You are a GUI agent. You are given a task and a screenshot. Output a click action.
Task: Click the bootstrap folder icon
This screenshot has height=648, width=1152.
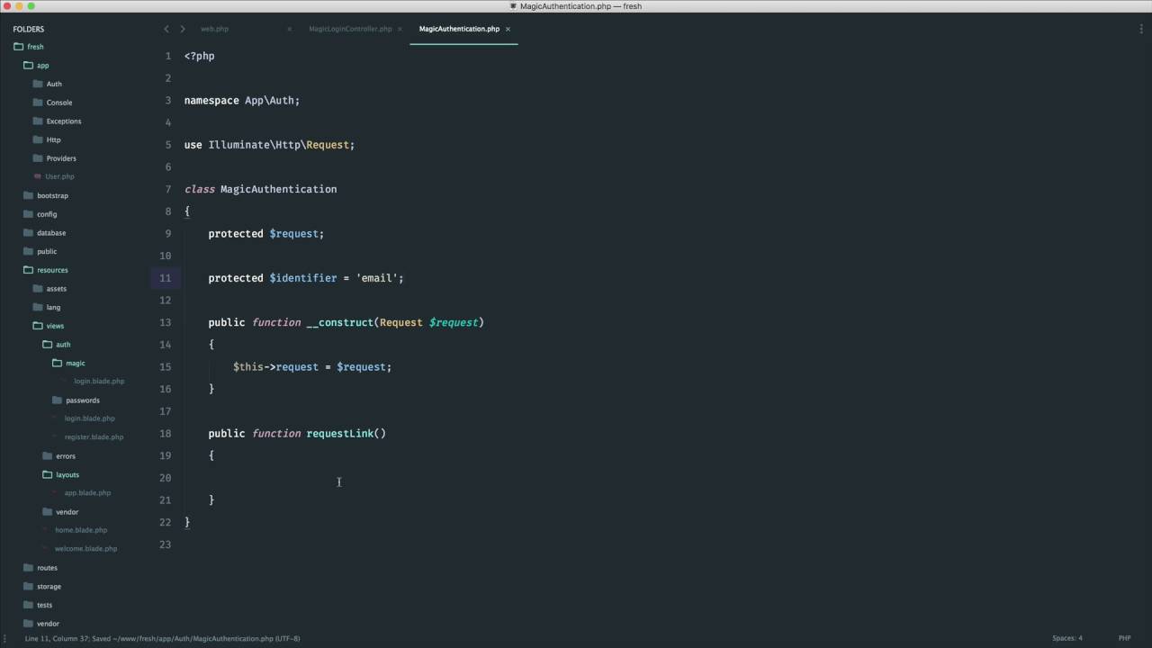[x=28, y=195]
